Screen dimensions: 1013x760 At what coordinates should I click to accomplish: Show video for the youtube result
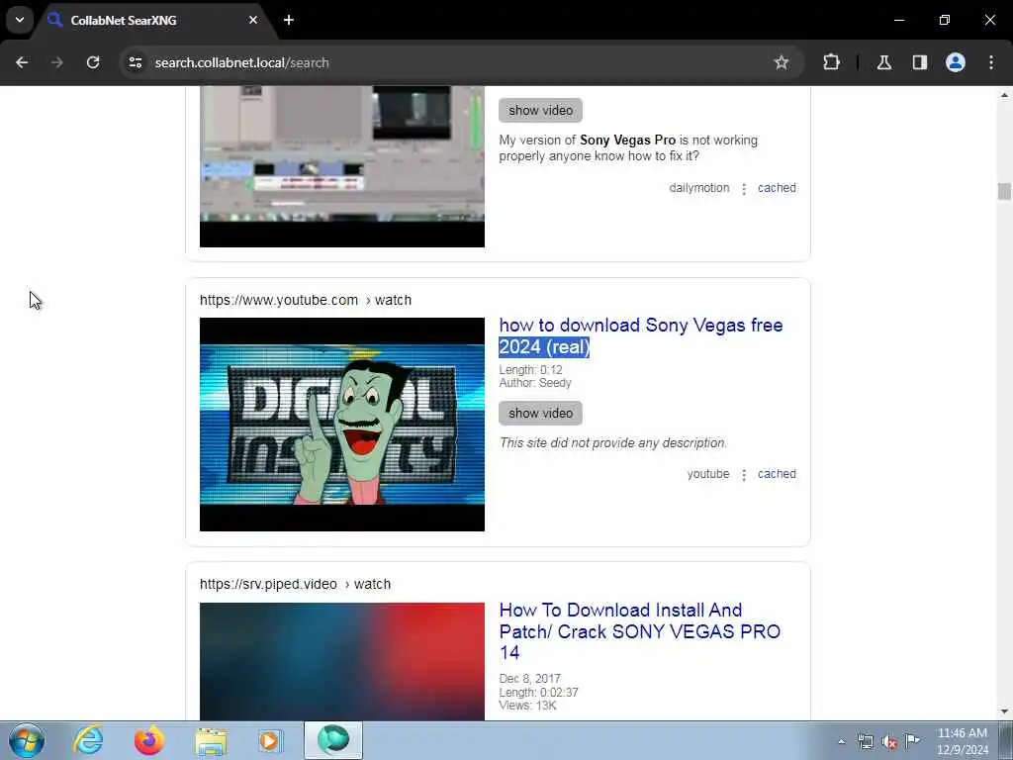pos(540,413)
